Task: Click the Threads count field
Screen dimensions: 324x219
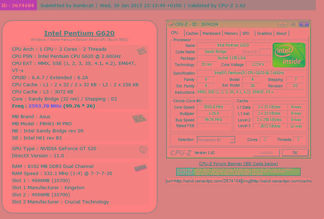Action: click(x=298, y=139)
